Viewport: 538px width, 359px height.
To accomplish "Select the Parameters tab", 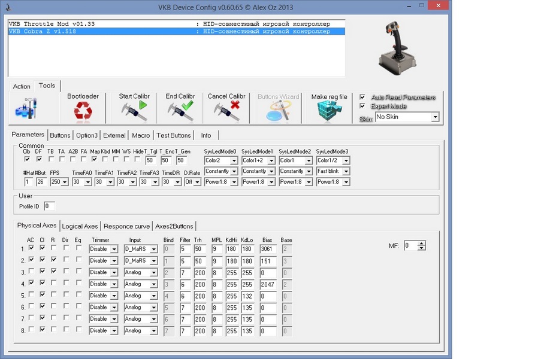I will 28,135.
